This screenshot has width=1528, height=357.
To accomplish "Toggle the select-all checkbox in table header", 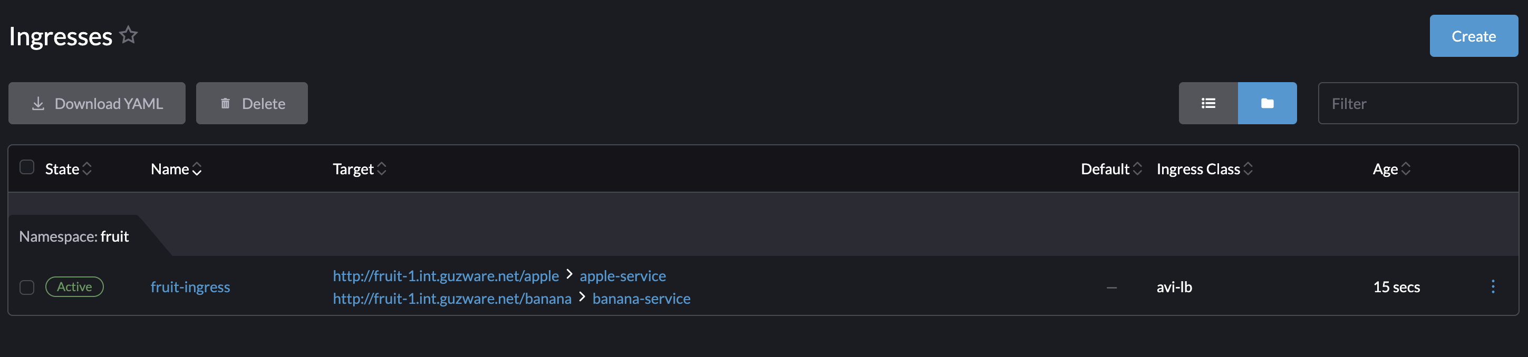I will (x=27, y=167).
